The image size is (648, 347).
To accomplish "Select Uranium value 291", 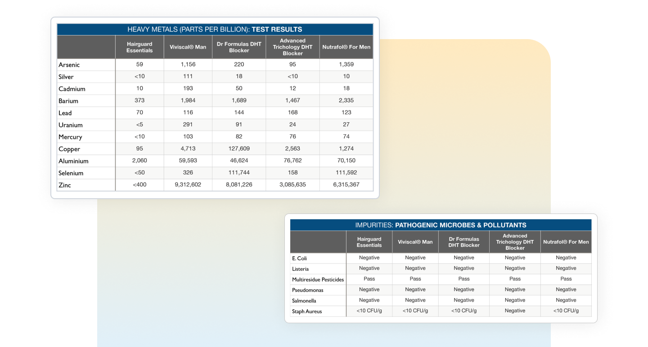I will (x=188, y=124).
